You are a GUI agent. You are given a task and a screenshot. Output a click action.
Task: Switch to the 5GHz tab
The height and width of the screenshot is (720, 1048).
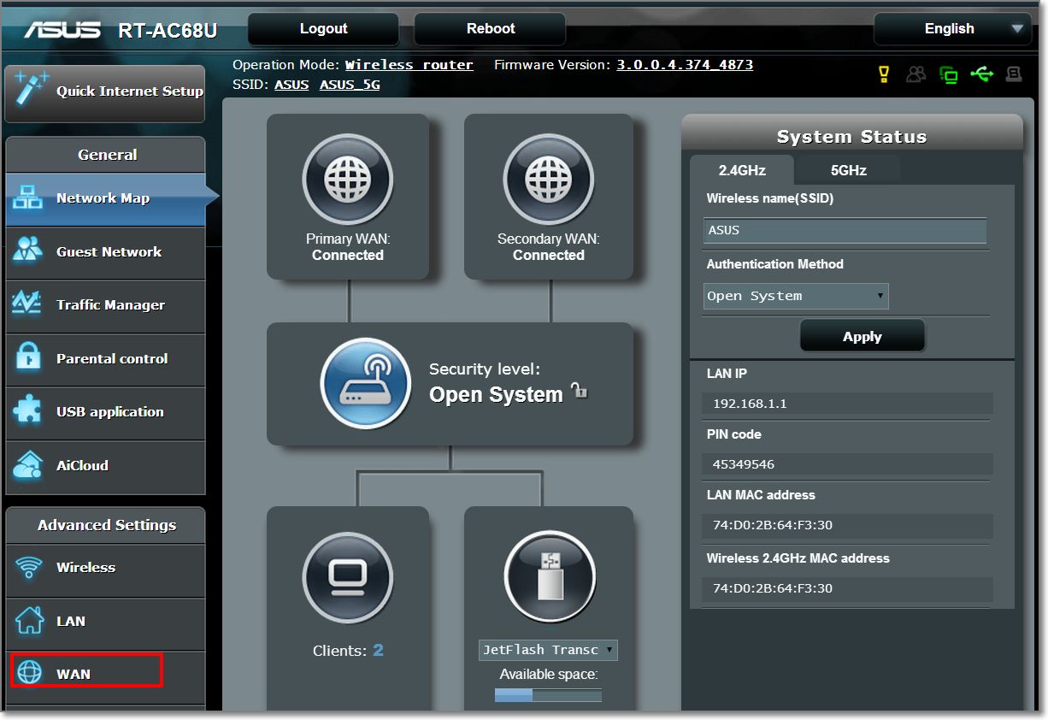click(x=848, y=170)
